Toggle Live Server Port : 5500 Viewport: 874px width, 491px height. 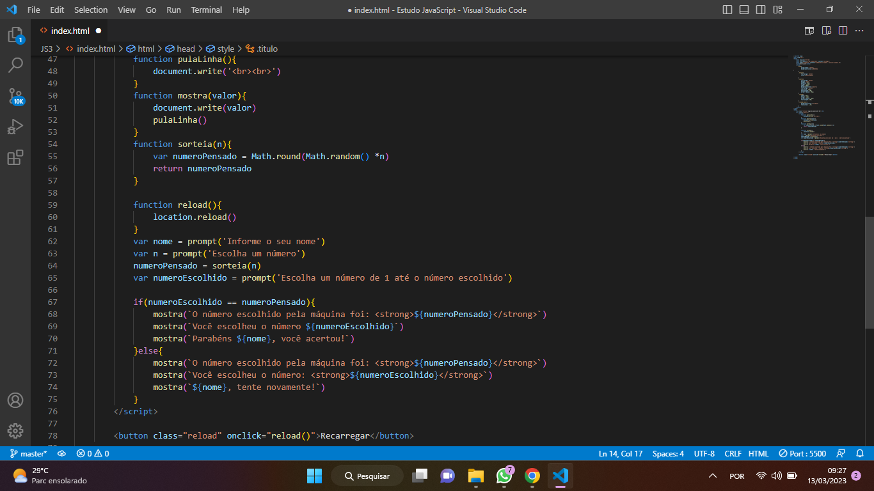point(802,453)
